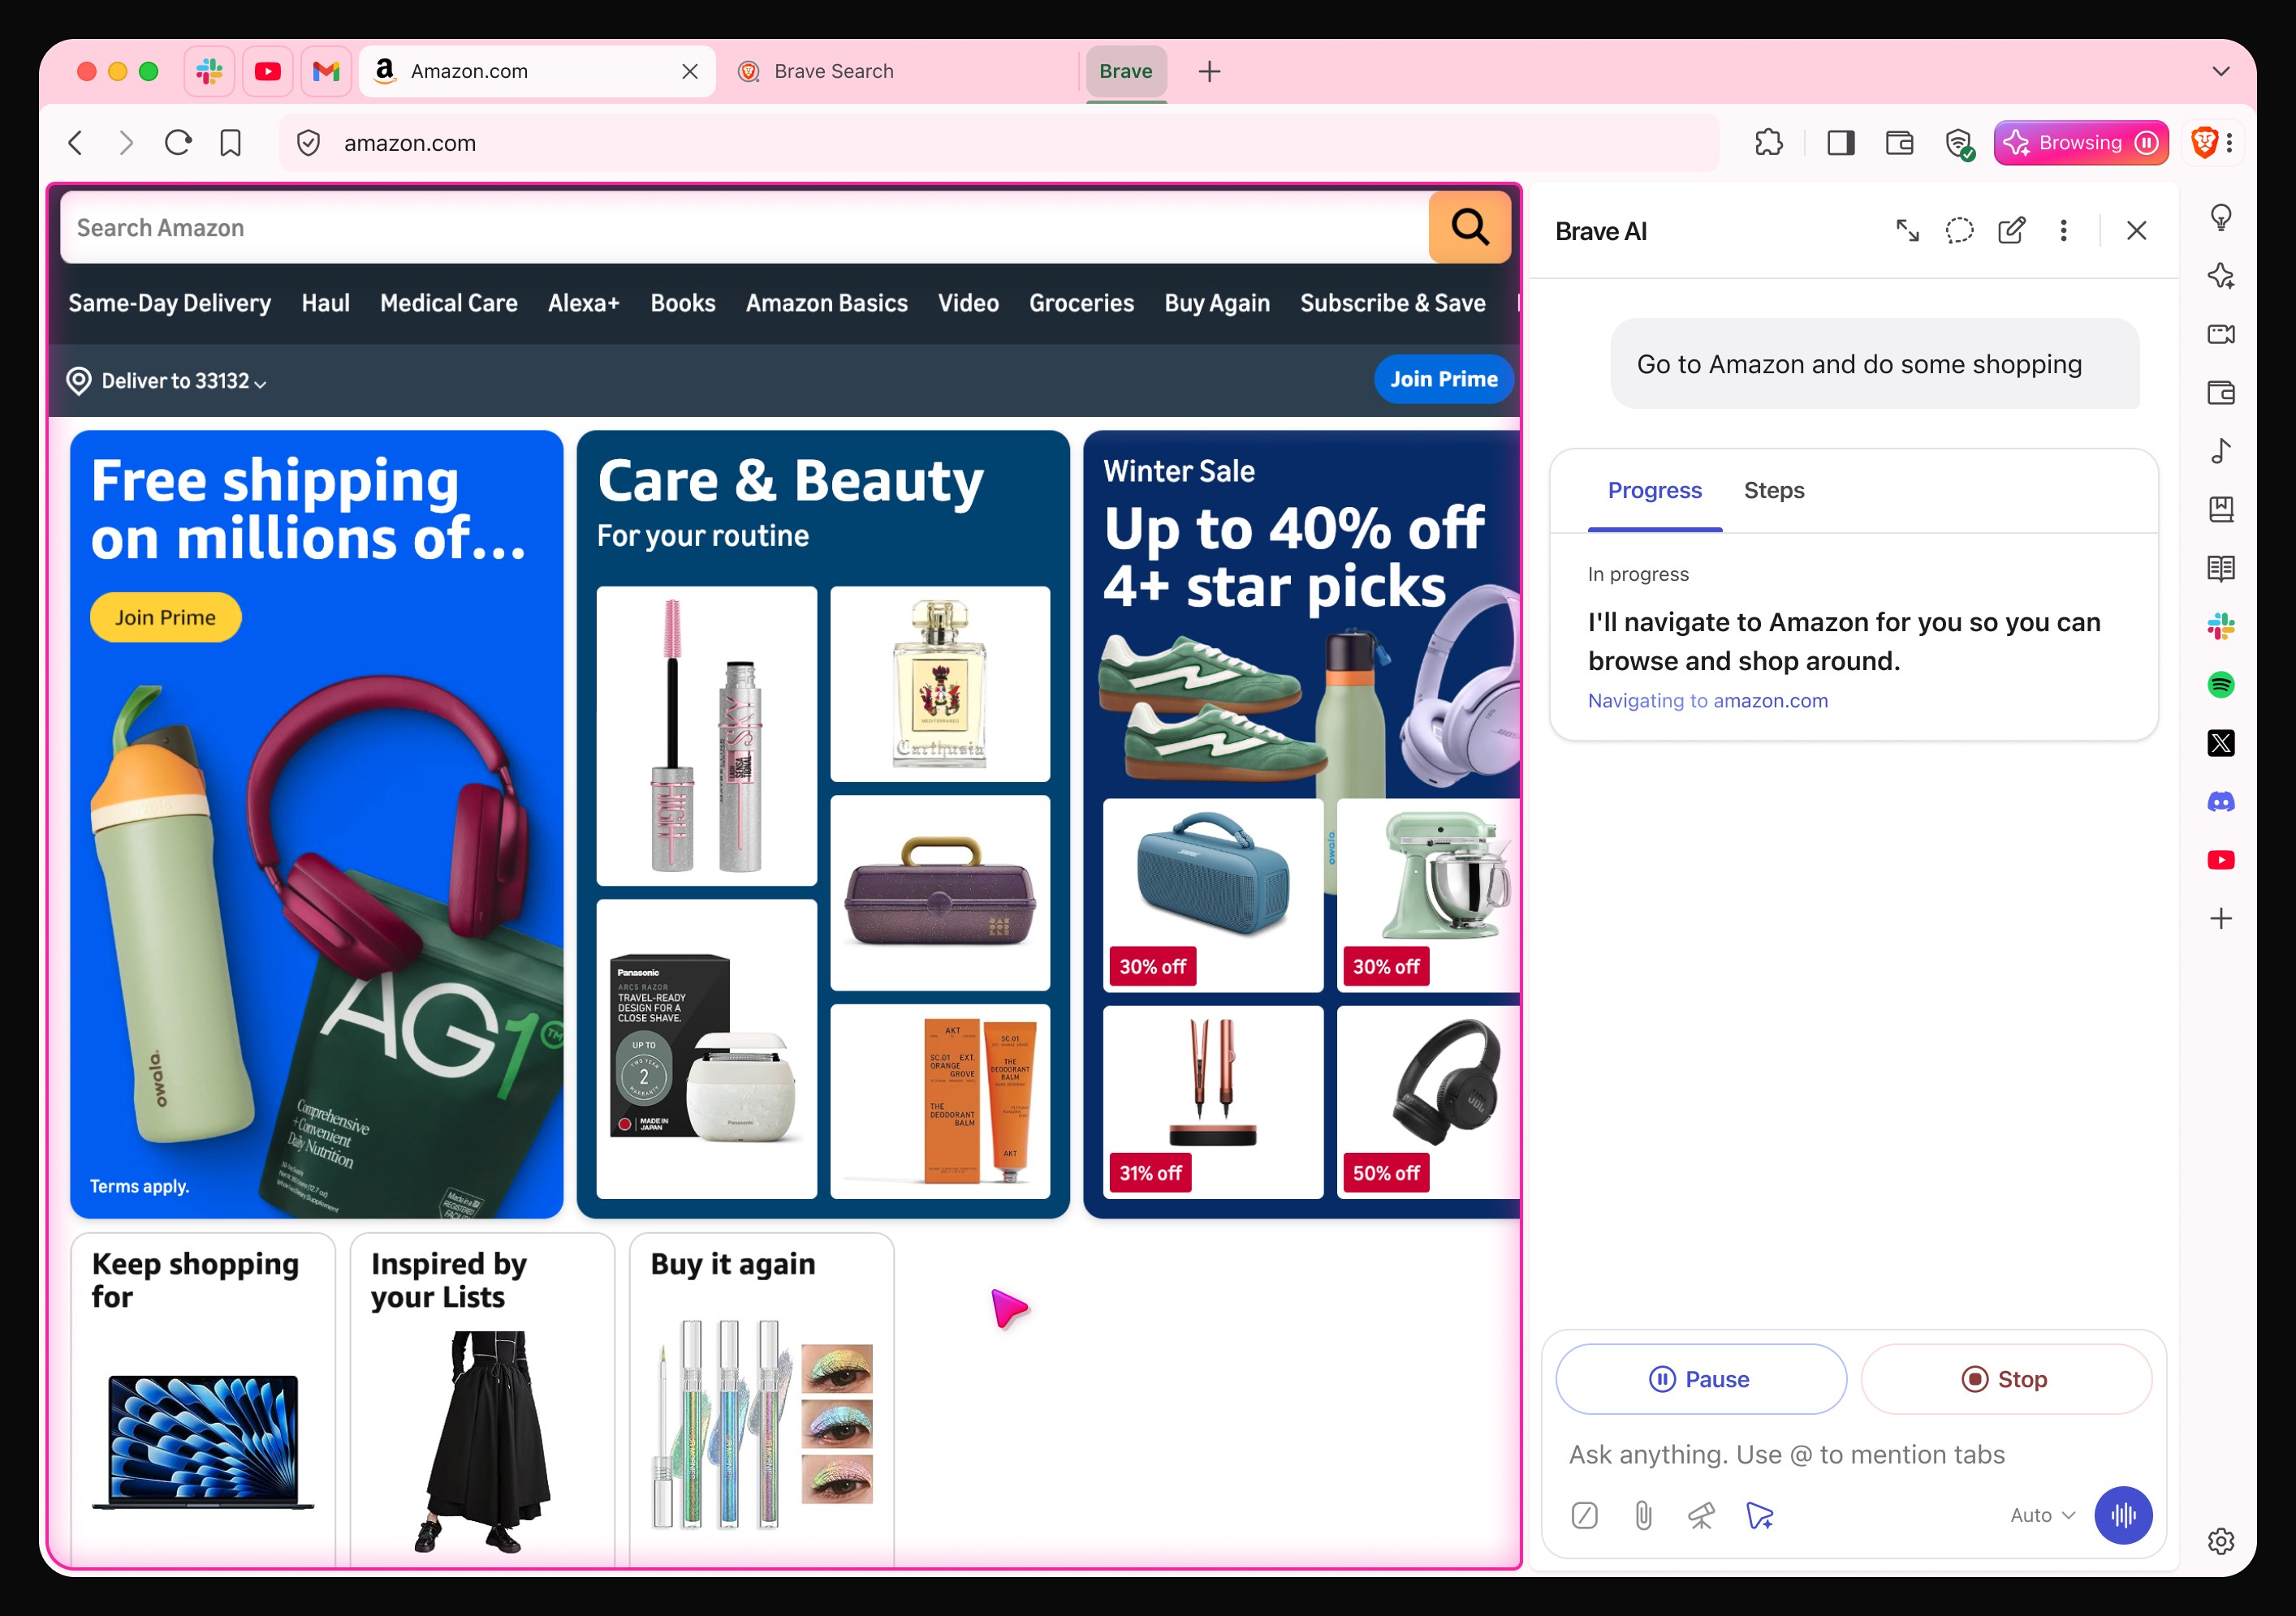
Task: Open the browser extensions puzzle icon
Action: 1768,143
